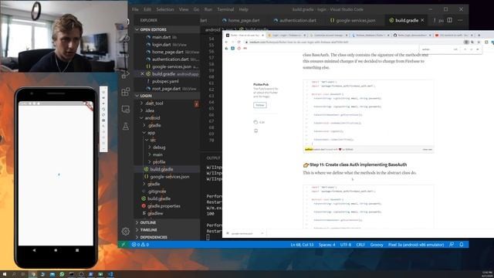
Task: Open the Selection menu
Action: coord(164,9)
